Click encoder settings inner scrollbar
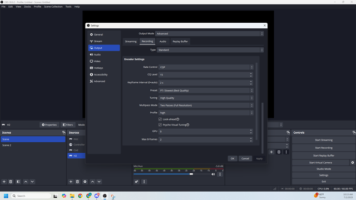Screen dimensions: 356x200 256,101
